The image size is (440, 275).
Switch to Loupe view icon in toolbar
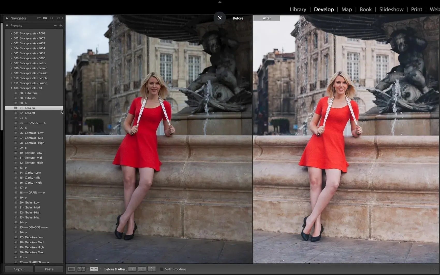(71, 269)
